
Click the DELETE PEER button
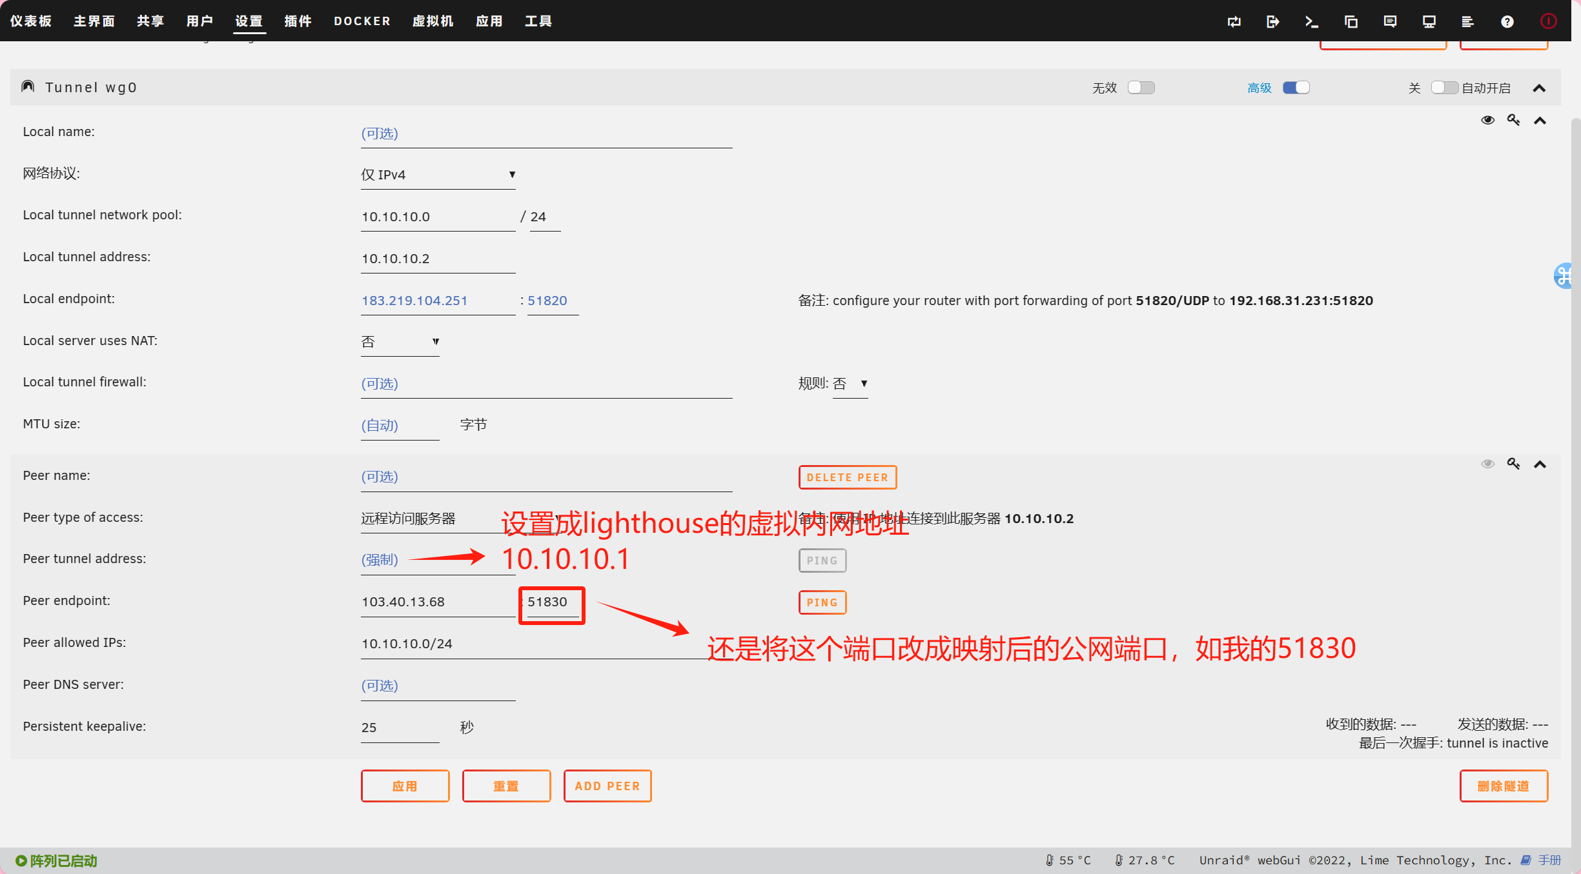(847, 477)
